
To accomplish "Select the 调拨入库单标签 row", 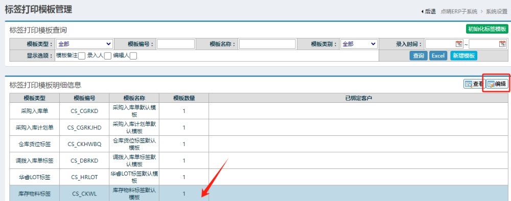I will 259,161.
